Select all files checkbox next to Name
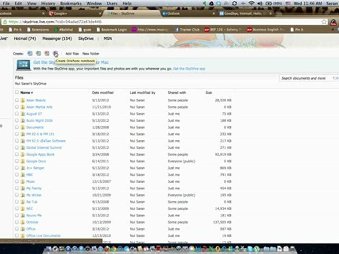 point(17,92)
